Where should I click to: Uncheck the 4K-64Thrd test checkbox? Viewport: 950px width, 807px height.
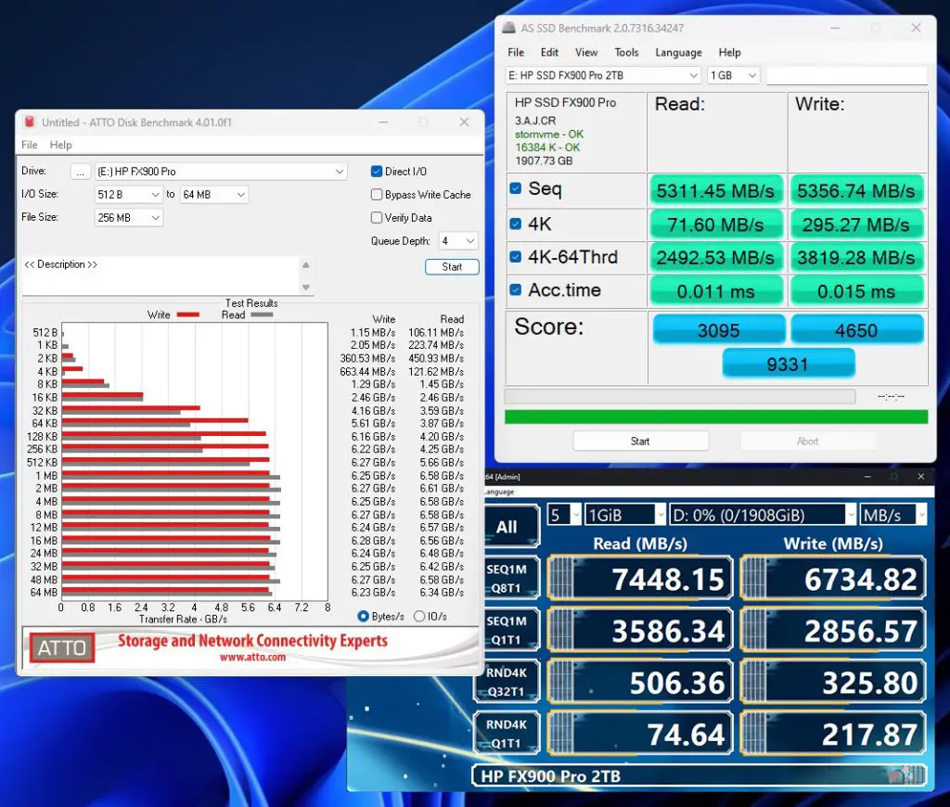pyautogui.click(x=516, y=257)
